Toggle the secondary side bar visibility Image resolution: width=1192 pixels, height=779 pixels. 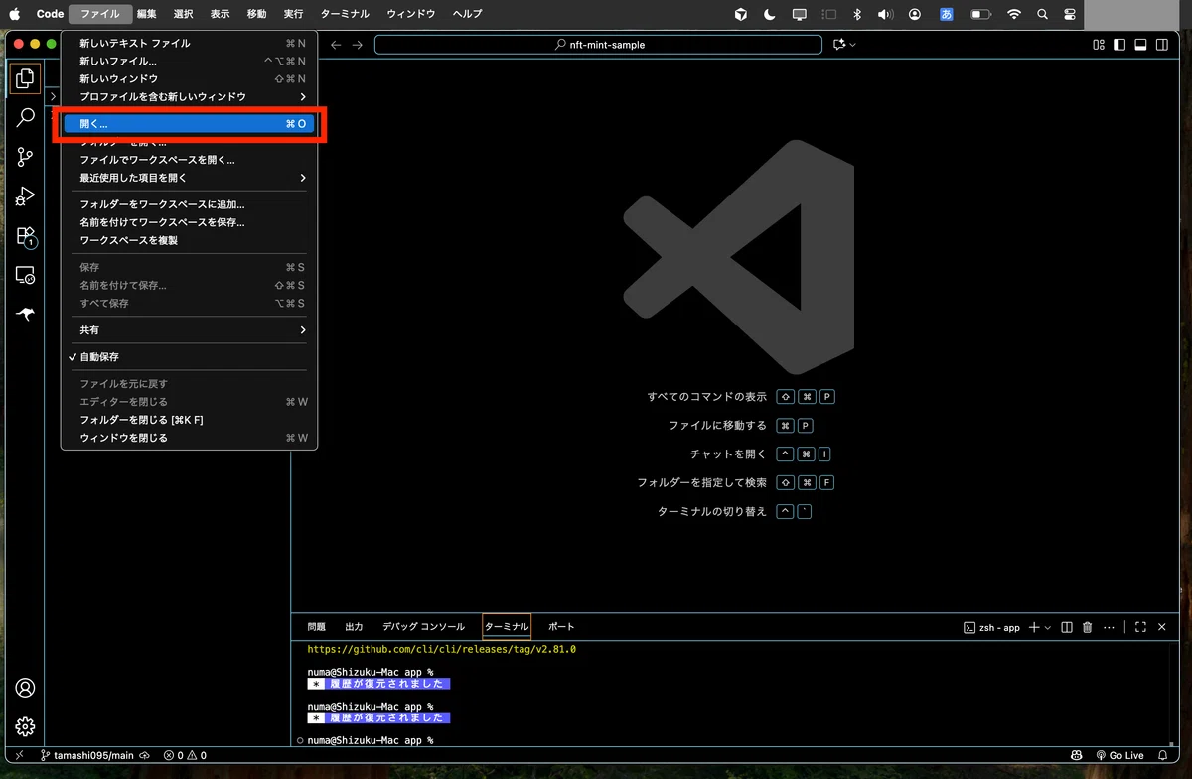(1162, 45)
